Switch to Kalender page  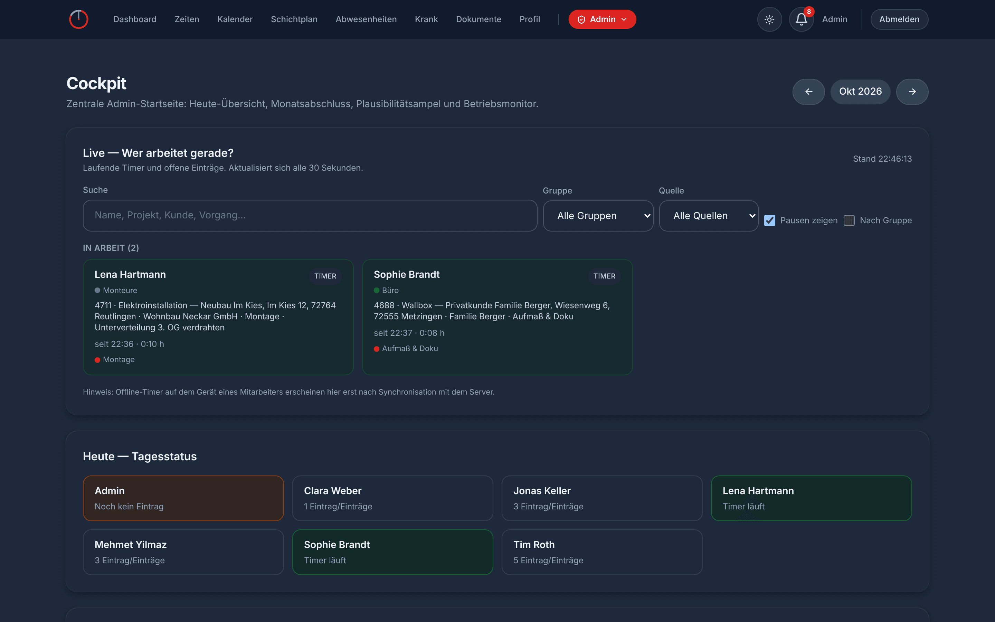click(235, 19)
